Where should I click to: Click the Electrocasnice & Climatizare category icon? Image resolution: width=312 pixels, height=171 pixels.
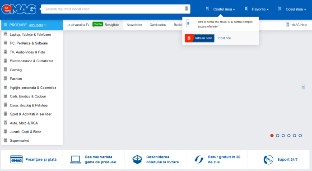[x=5, y=60]
